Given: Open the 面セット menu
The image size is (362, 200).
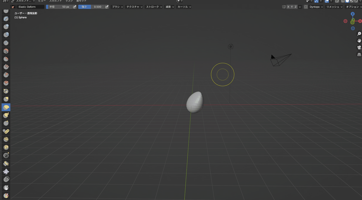Looking at the screenshot, I should tap(81, 1).
